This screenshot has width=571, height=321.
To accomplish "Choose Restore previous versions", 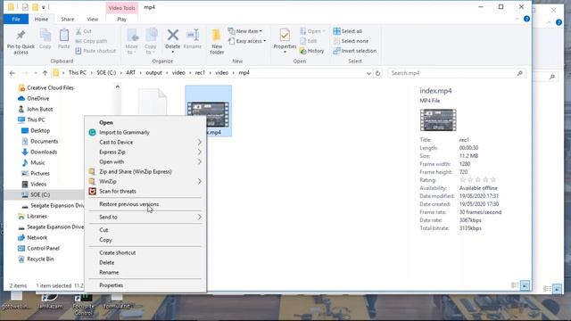I will pyautogui.click(x=128, y=204).
